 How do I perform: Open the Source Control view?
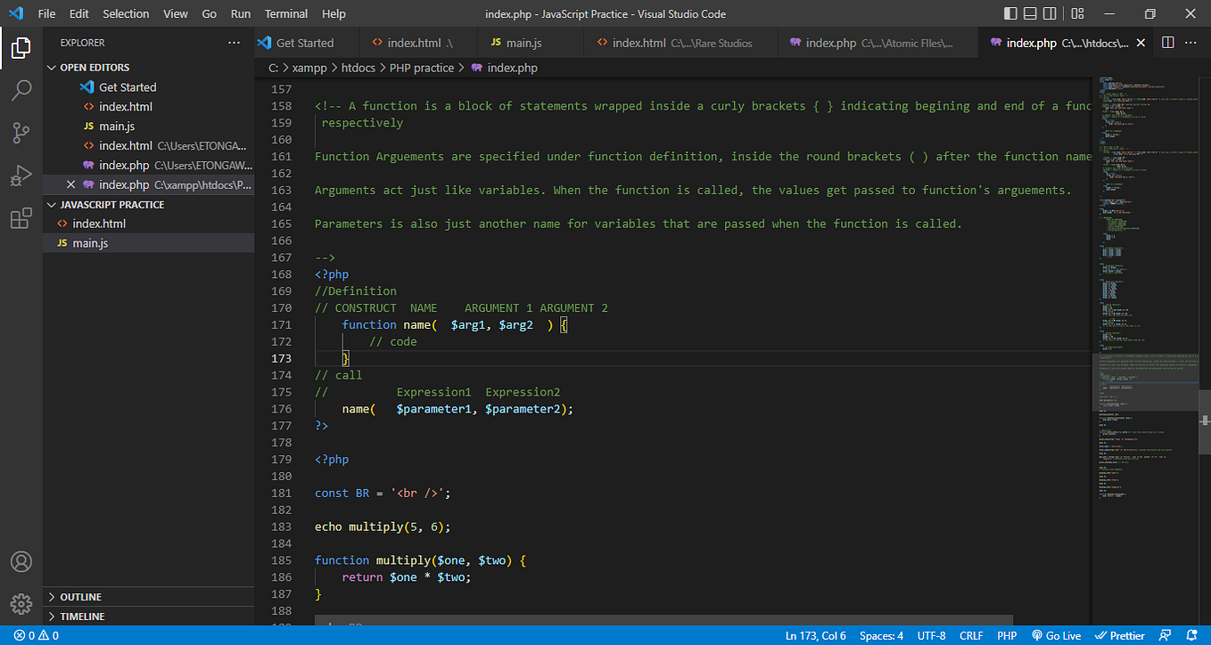21,133
